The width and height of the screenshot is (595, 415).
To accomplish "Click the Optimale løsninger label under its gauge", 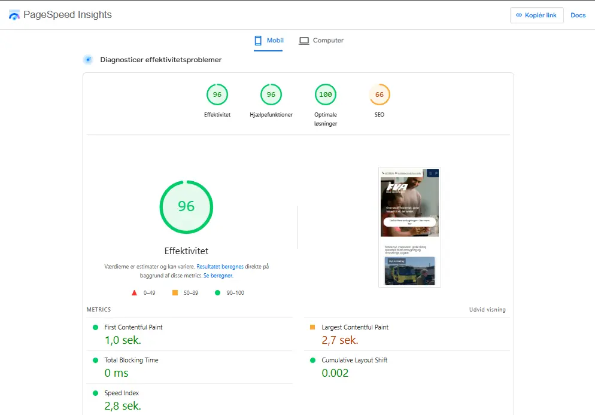I will click(326, 119).
